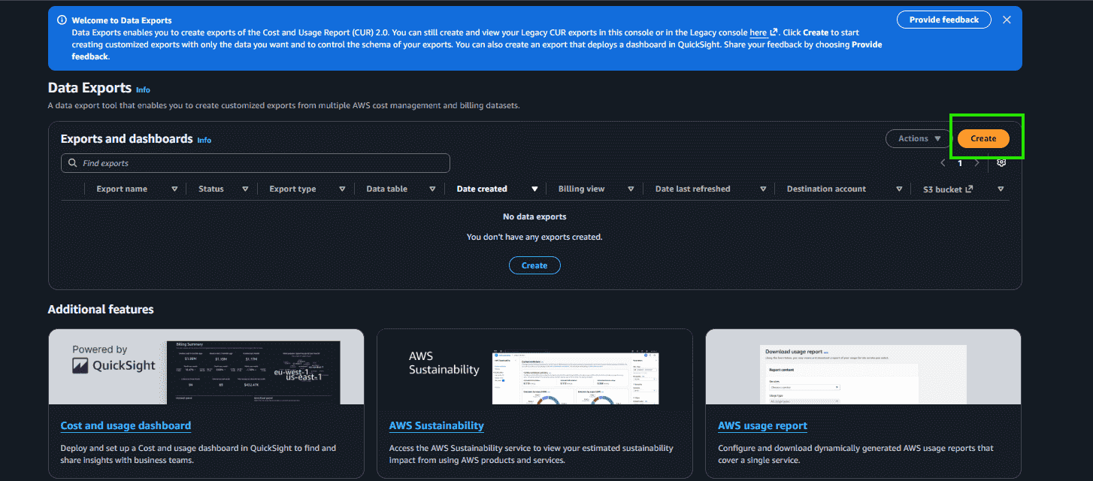
Task: Click the info icon in the welcome banner
Action: (x=62, y=20)
